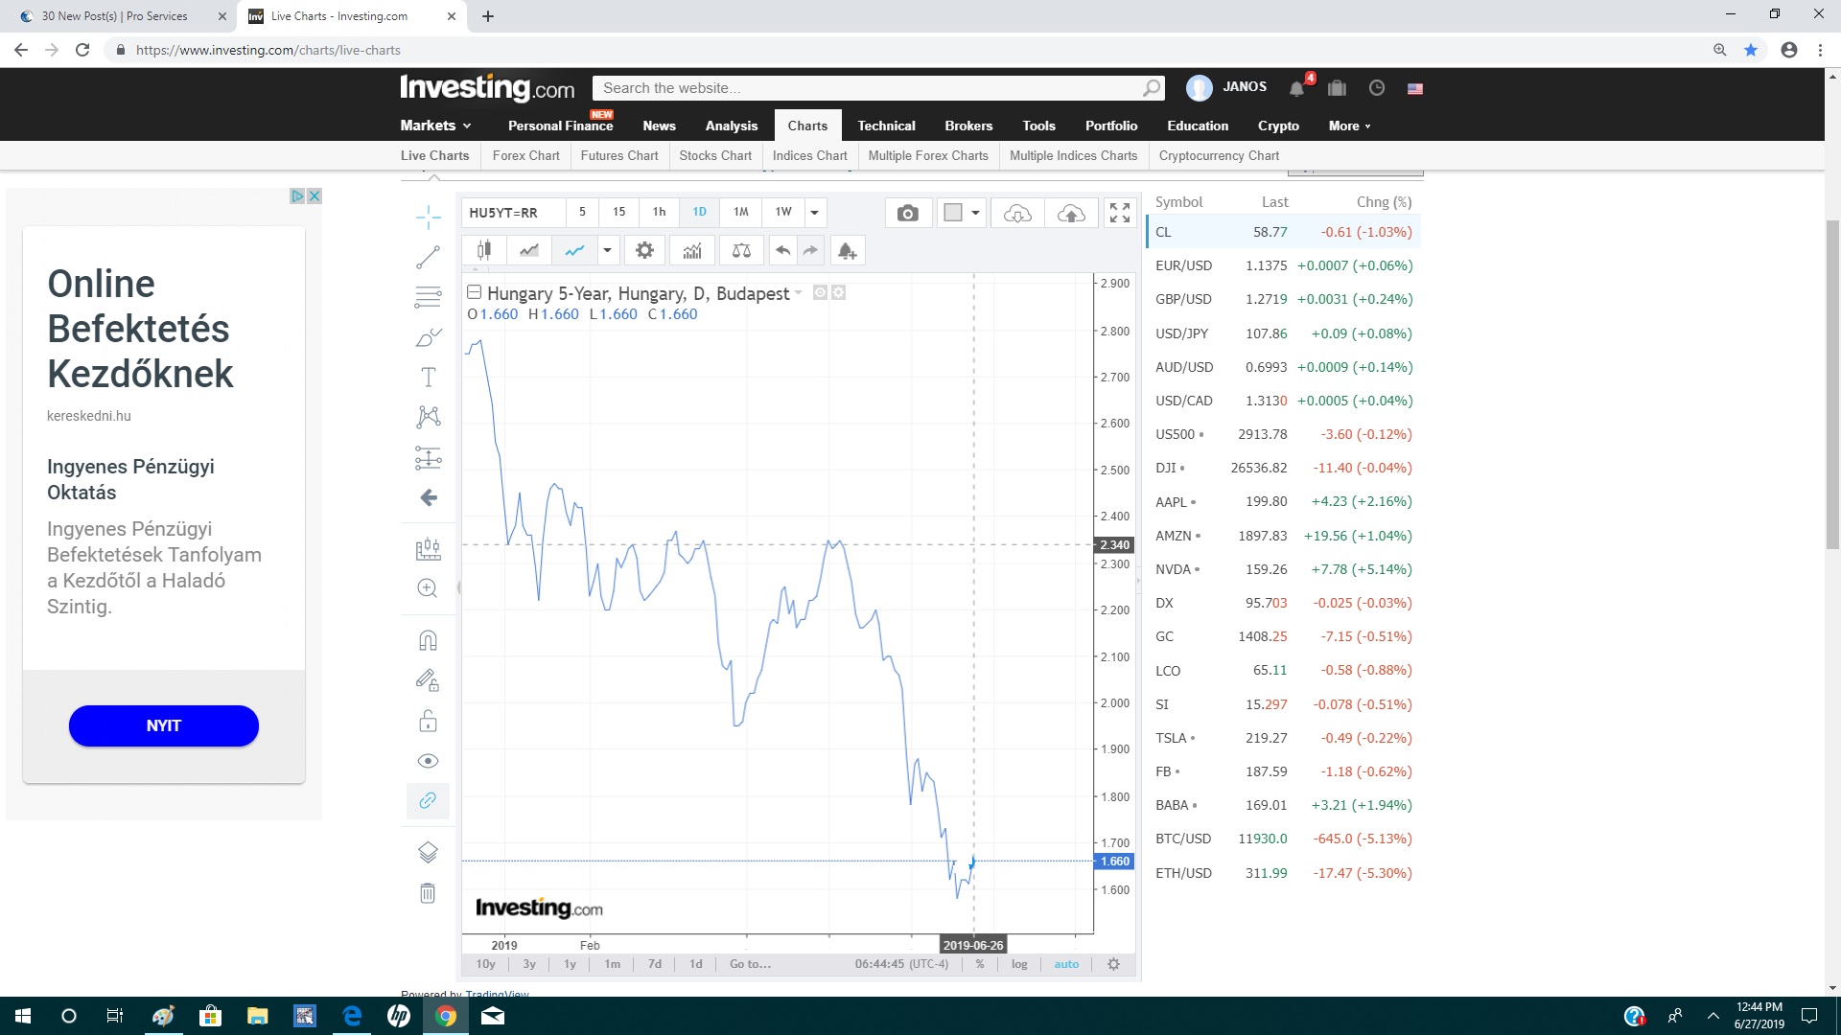Open EUR/USD in the watchlist
Image resolution: width=1841 pixels, height=1035 pixels.
tap(1284, 265)
